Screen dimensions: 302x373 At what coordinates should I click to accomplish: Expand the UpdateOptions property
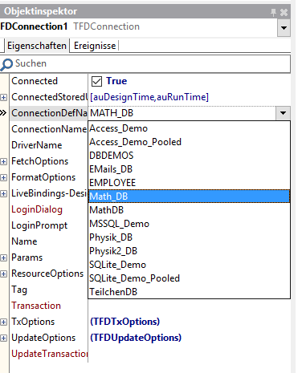pyautogui.click(x=3, y=339)
